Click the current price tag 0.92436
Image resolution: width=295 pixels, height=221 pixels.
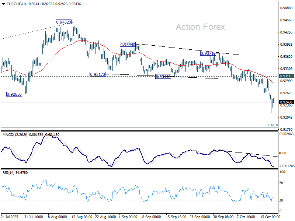point(286,102)
